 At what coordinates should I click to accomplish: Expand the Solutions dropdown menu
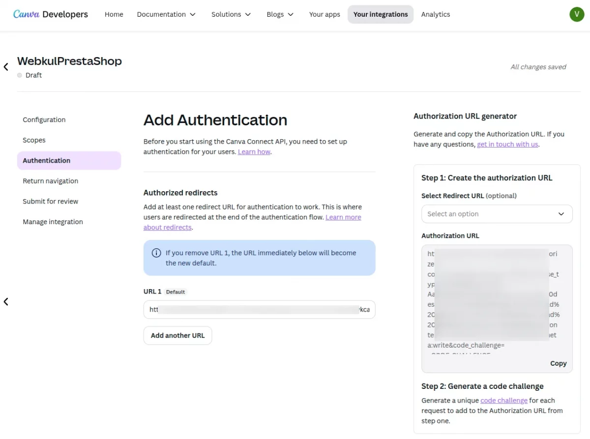click(231, 14)
